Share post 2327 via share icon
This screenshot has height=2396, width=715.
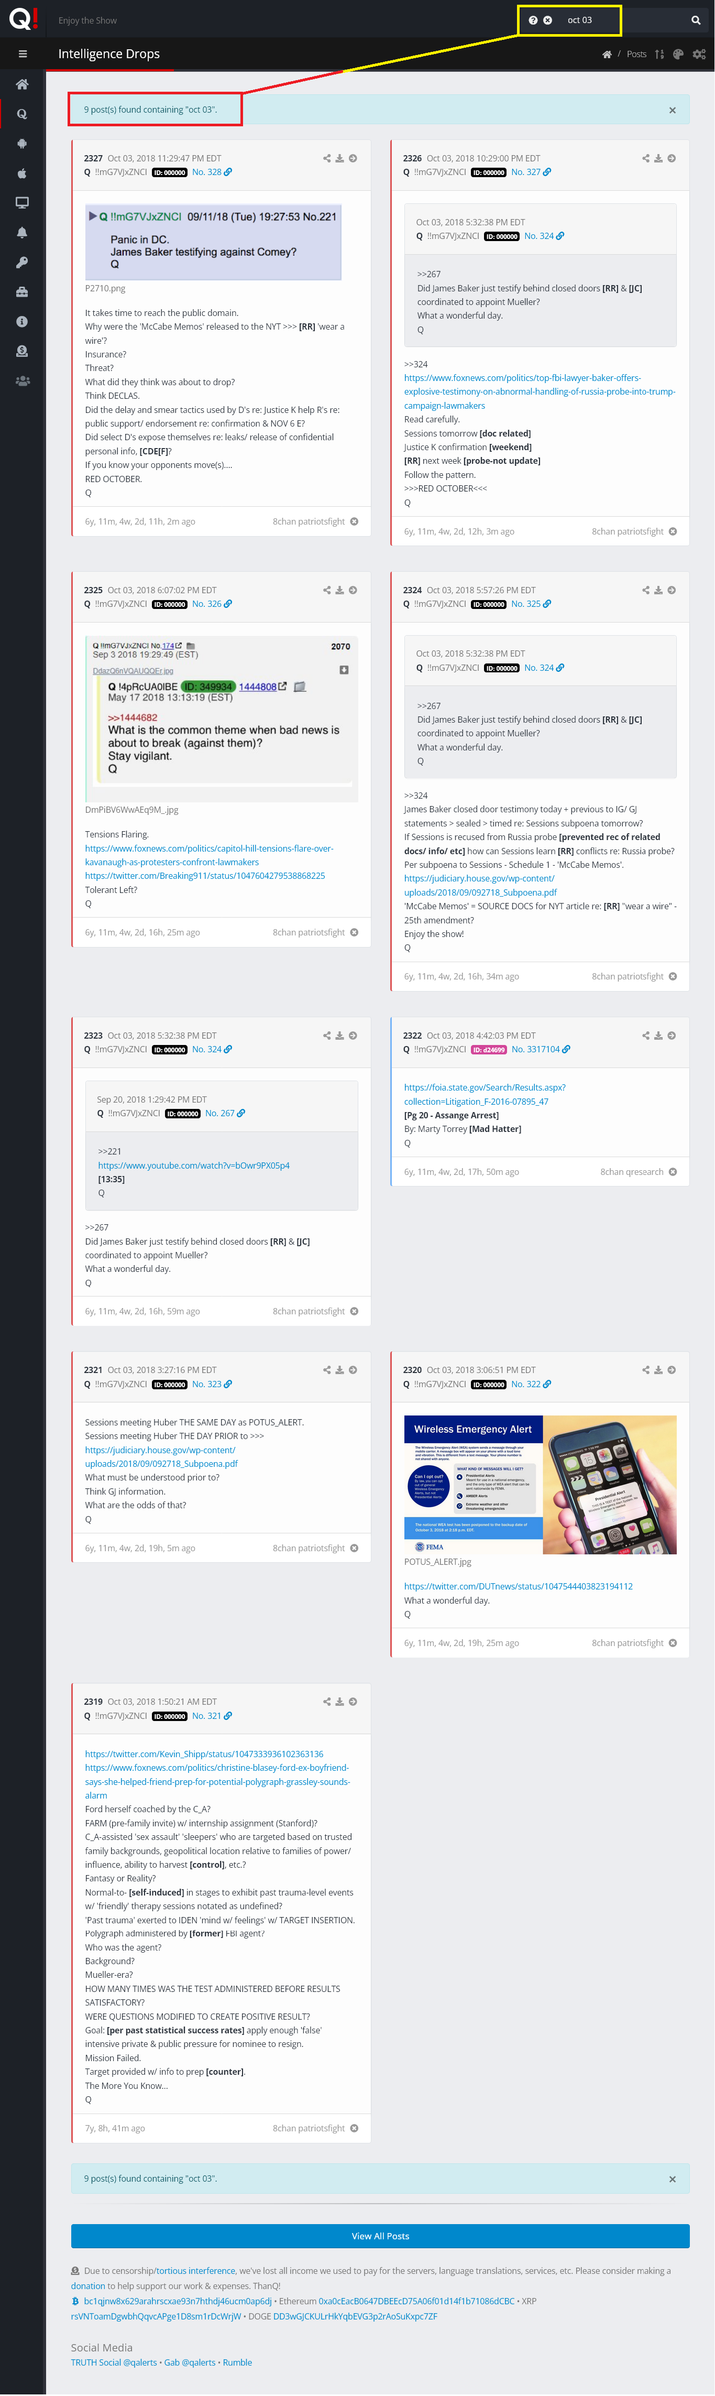point(326,158)
